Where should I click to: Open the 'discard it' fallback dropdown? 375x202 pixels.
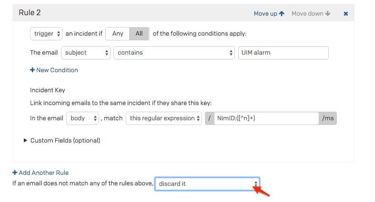tap(207, 183)
